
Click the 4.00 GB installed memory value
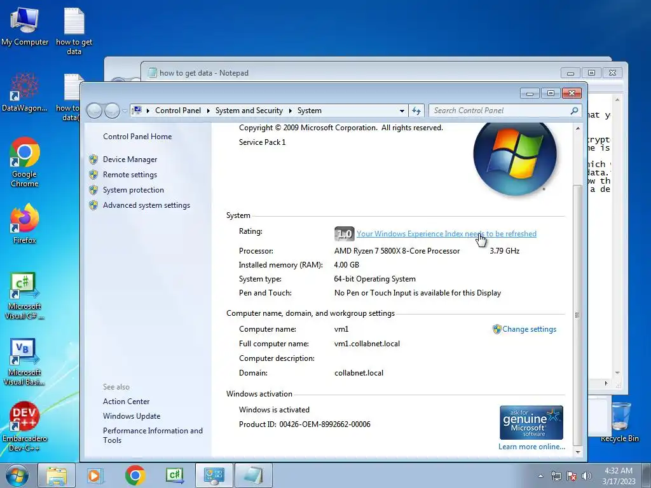click(346, 265)
